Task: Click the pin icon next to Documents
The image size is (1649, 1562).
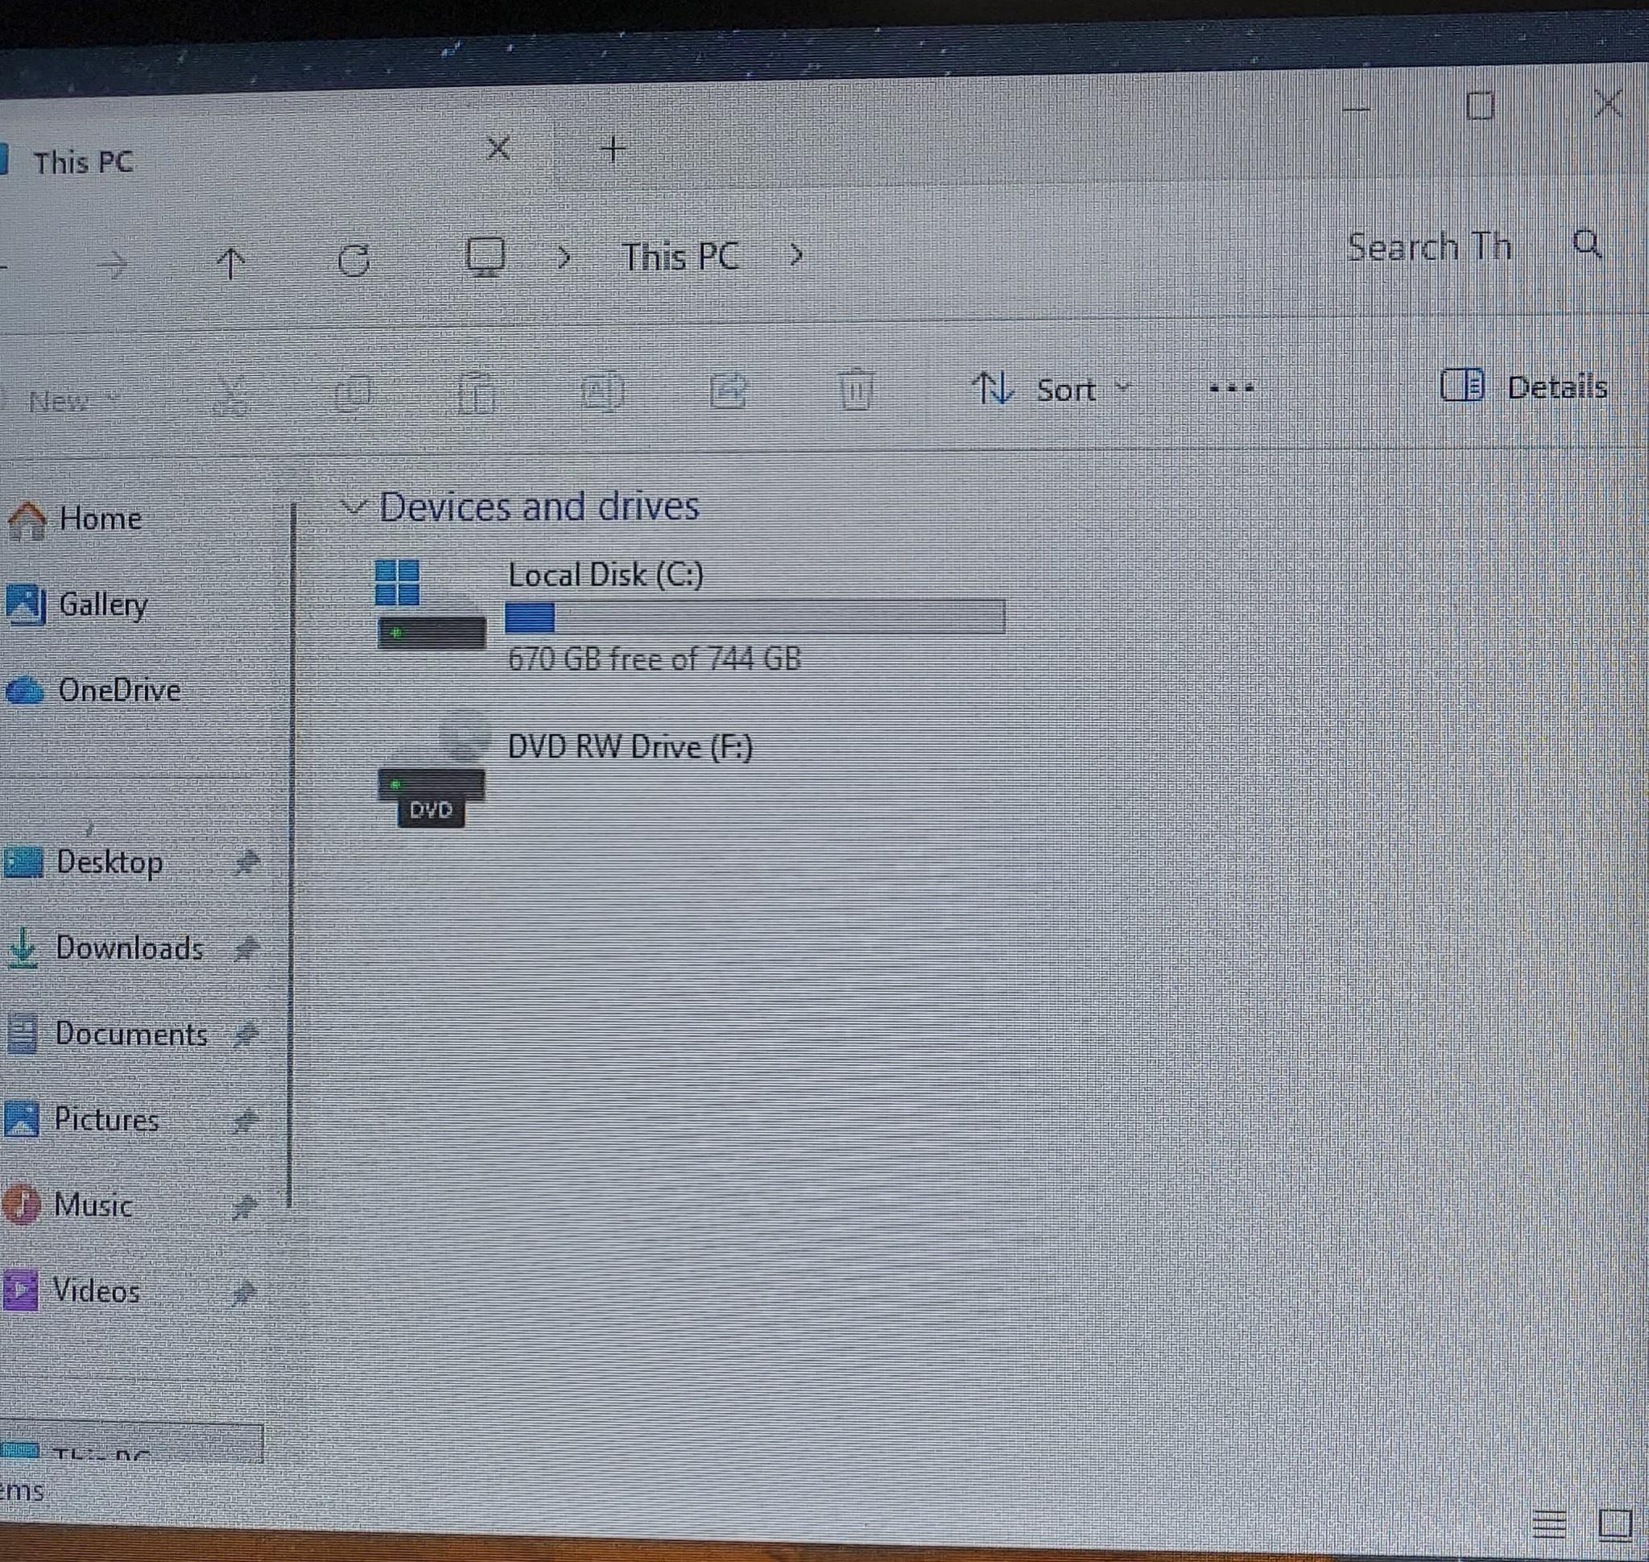Action: (245, 1035)
